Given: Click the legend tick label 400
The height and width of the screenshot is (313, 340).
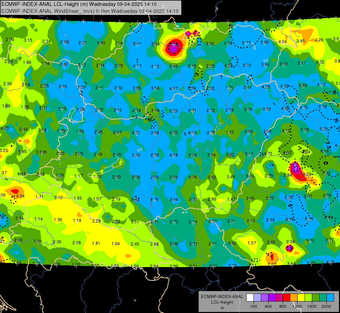Looking at the screenshot, I should [x=268, y=306].
